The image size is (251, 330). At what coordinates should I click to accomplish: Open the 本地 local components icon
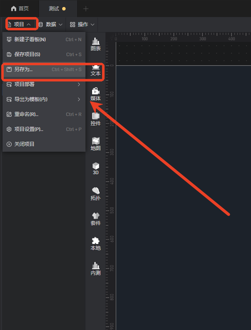95,244
